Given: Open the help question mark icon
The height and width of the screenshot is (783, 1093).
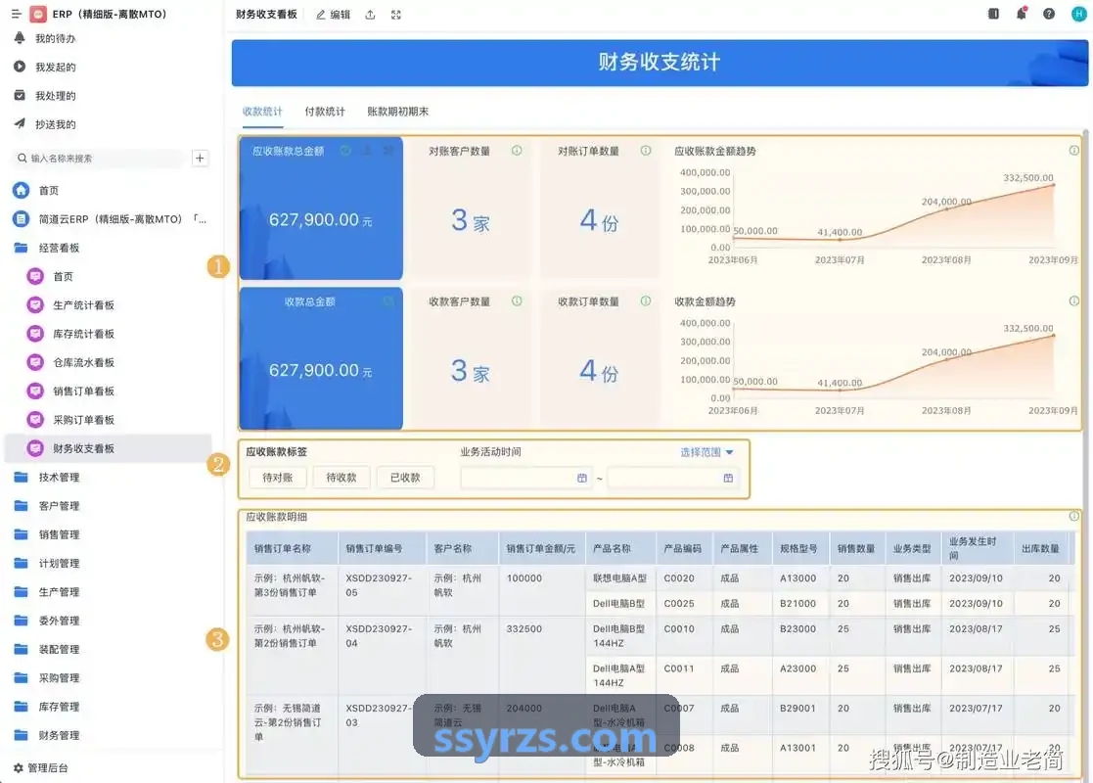Looking at the screenshot, I should (1048, 14).
